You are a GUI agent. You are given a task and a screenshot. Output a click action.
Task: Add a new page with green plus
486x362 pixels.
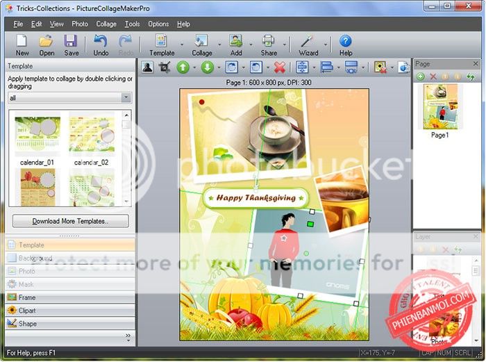point(421,76)
